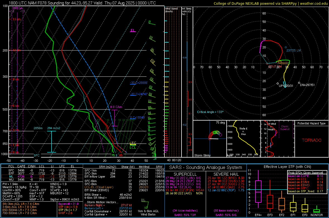This screenshot has width=329, height=218.
Task: Click the 'Inf. Temp. Adv.' panel header
Action: tap(187, 11)
